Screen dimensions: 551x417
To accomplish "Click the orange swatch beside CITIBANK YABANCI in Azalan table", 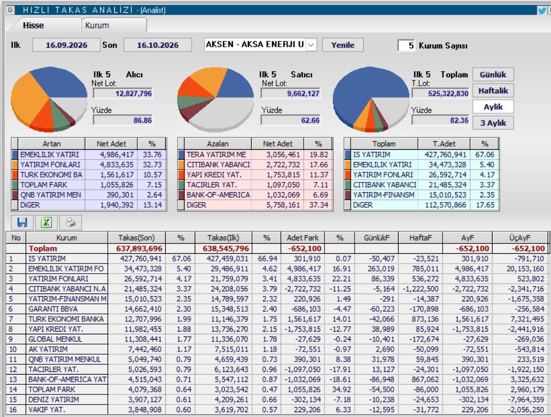I will click(x=181, y=165).
